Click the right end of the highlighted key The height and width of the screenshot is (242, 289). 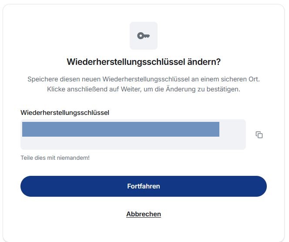(216, 129)
